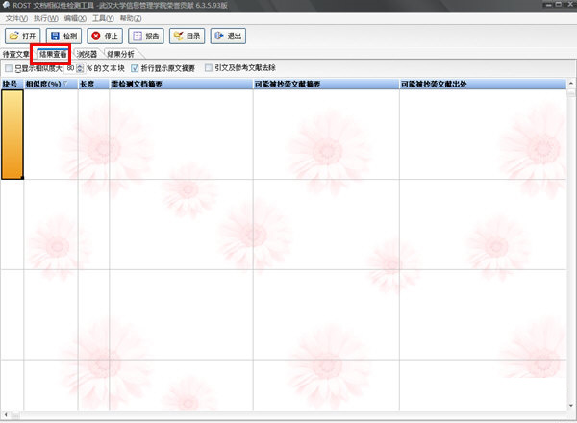Exit using the 退出 button
The height and width of the screenshot is (423, 577).
tap(229, 37)
